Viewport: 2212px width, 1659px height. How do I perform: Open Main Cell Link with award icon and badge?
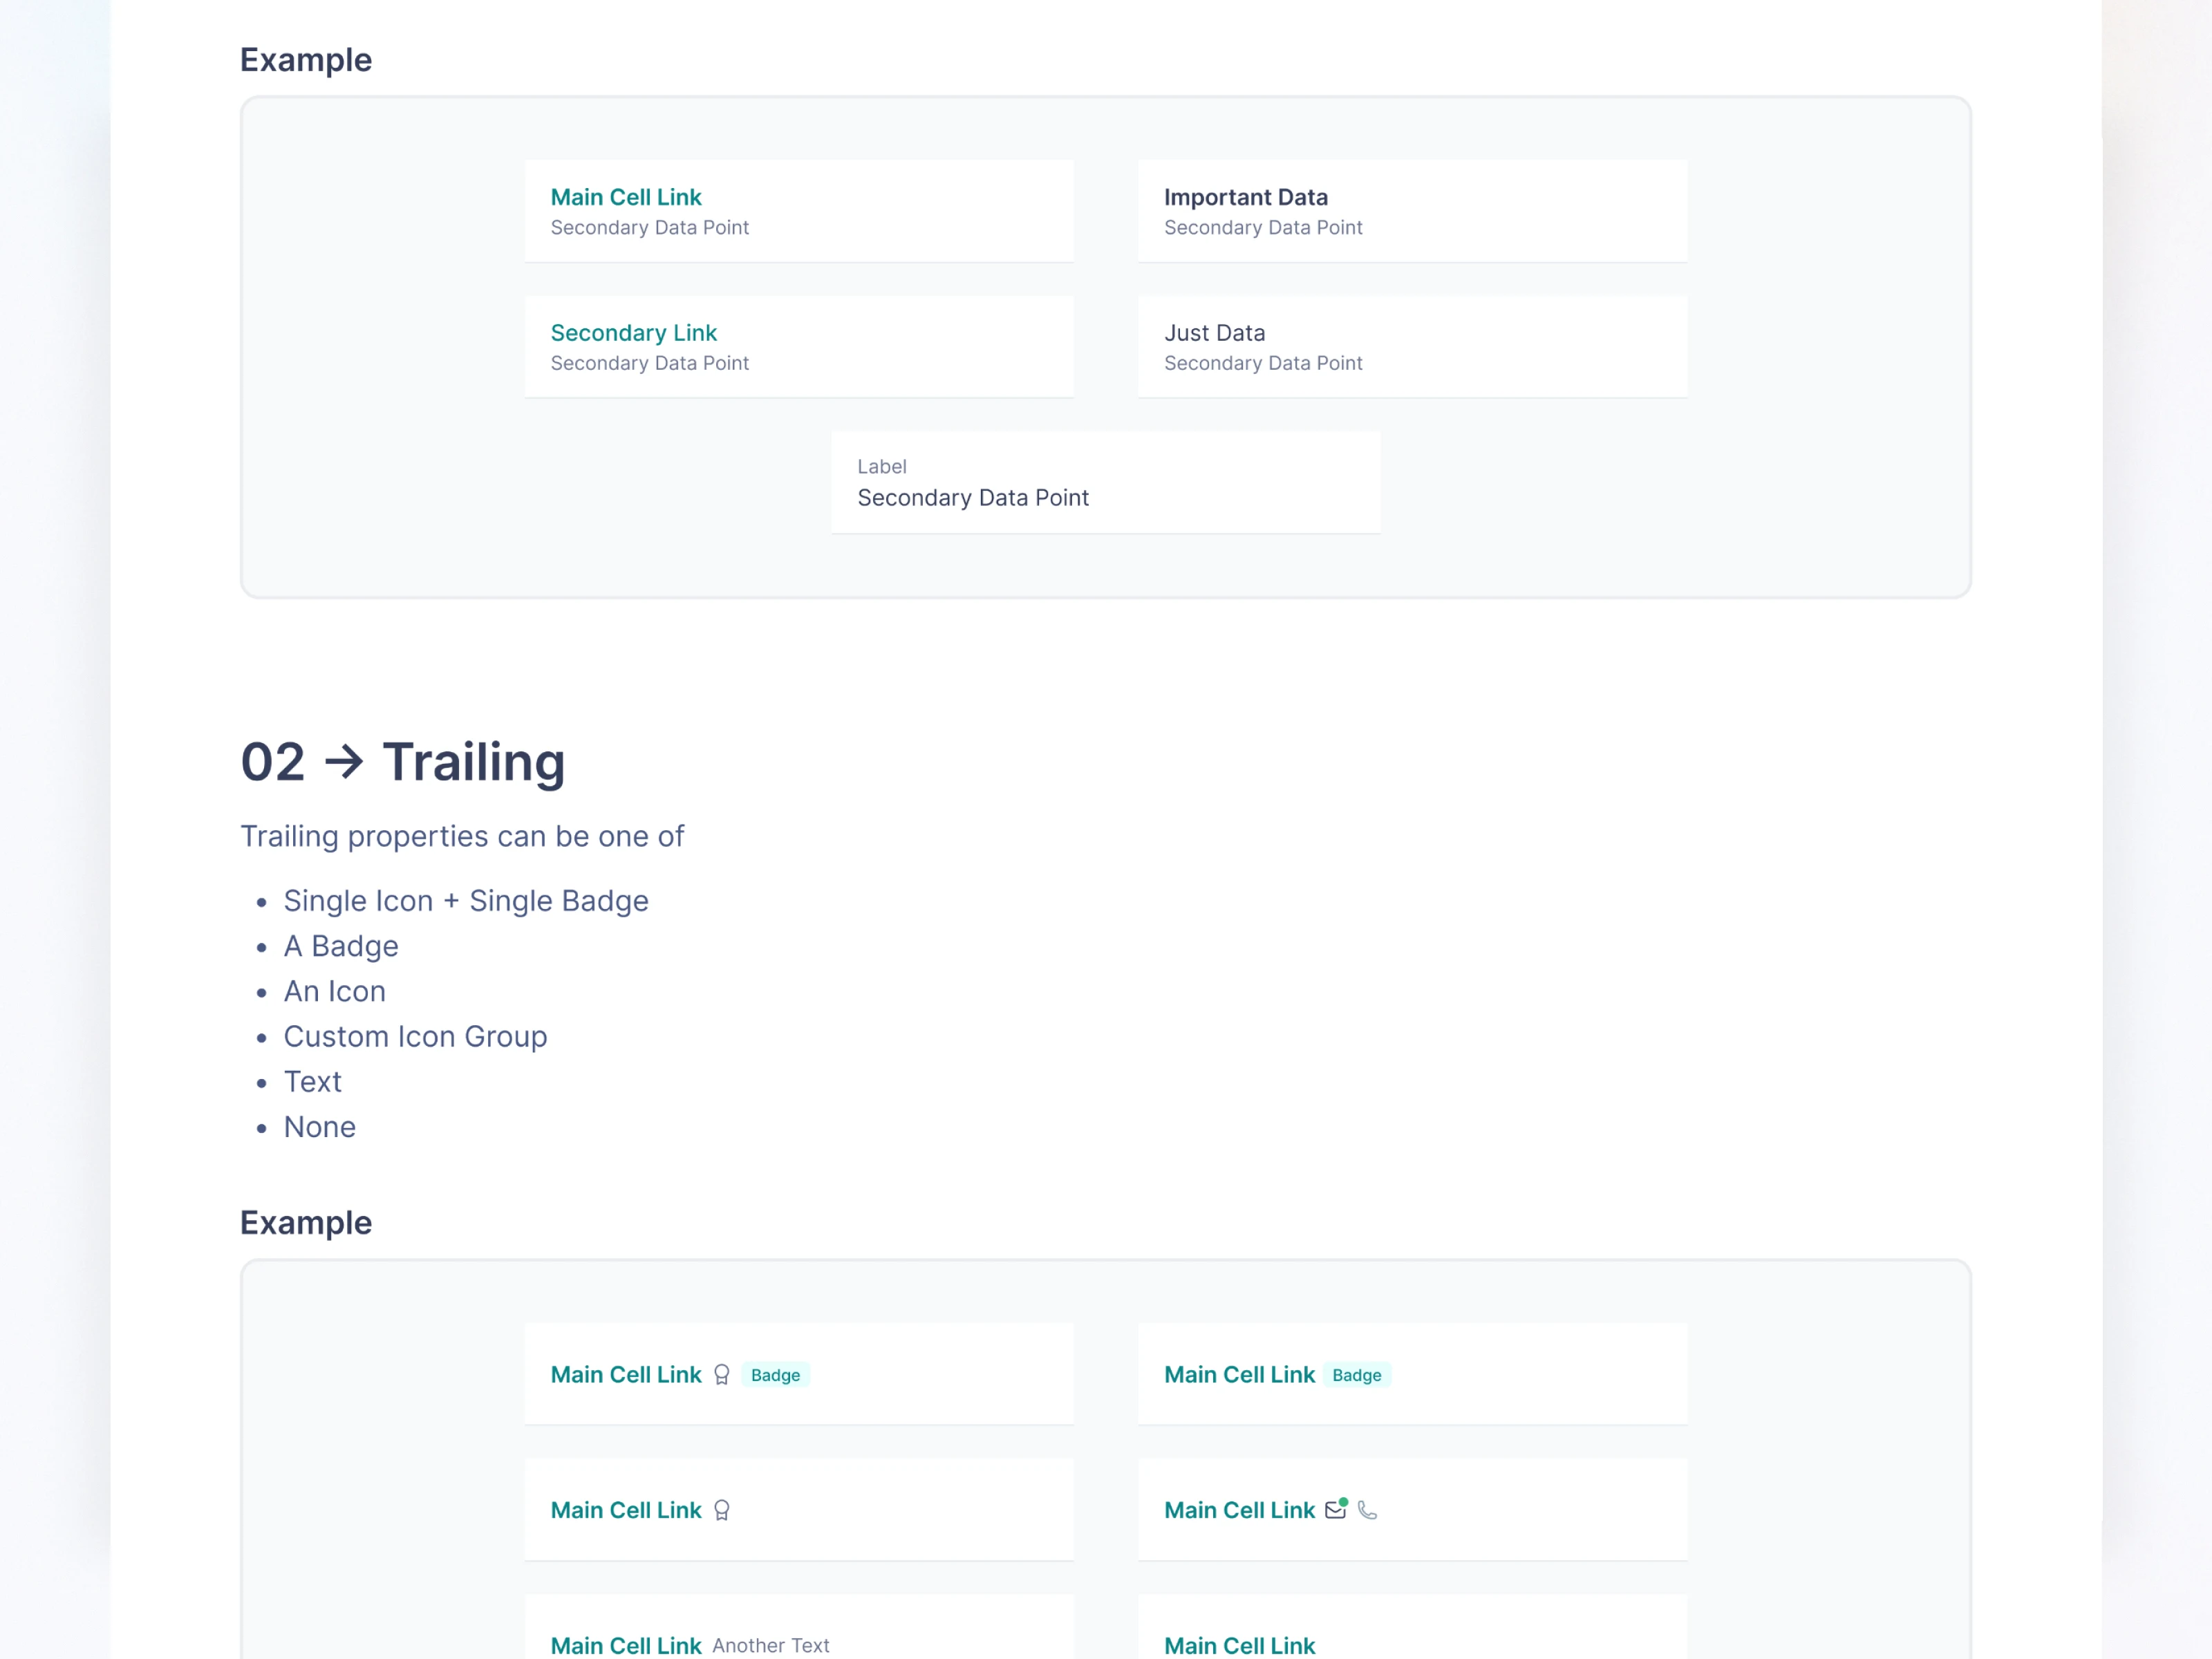tap(626, 1375)
